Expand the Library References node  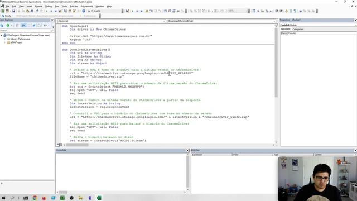pos(5,39)
